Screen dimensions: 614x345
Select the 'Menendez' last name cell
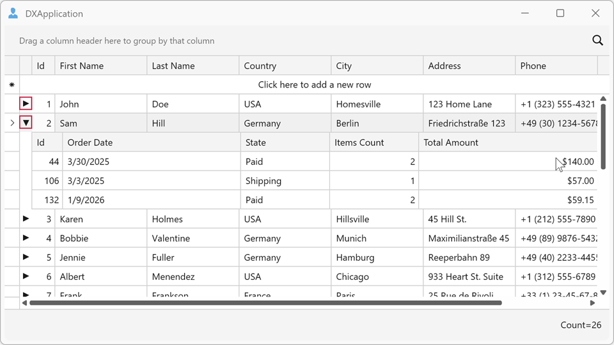pos(193,277)
